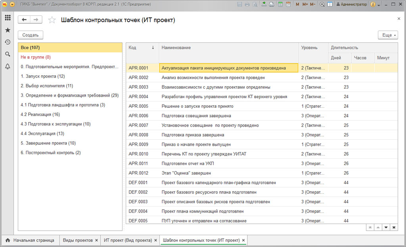Image resolution: width=406 pixels, height=247 pixels.
Task: Open the 1C main menu dropdown arrow
Action: [12, 4]
